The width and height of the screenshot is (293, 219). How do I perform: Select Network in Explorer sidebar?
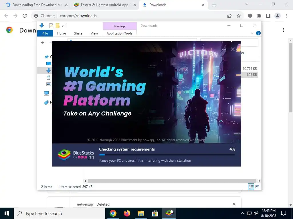pyautogui.click(x=46, y=102)
